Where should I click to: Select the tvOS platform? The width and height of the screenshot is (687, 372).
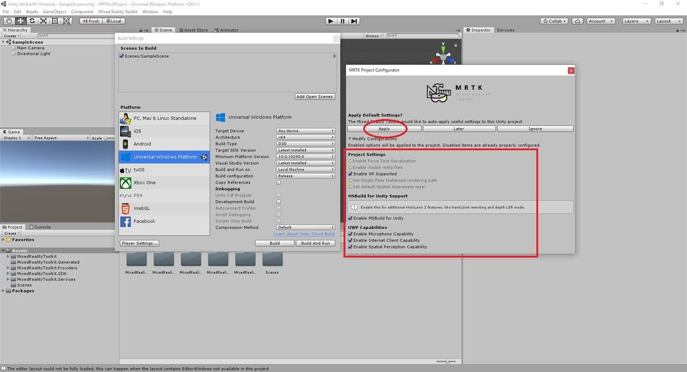(164, 170)
